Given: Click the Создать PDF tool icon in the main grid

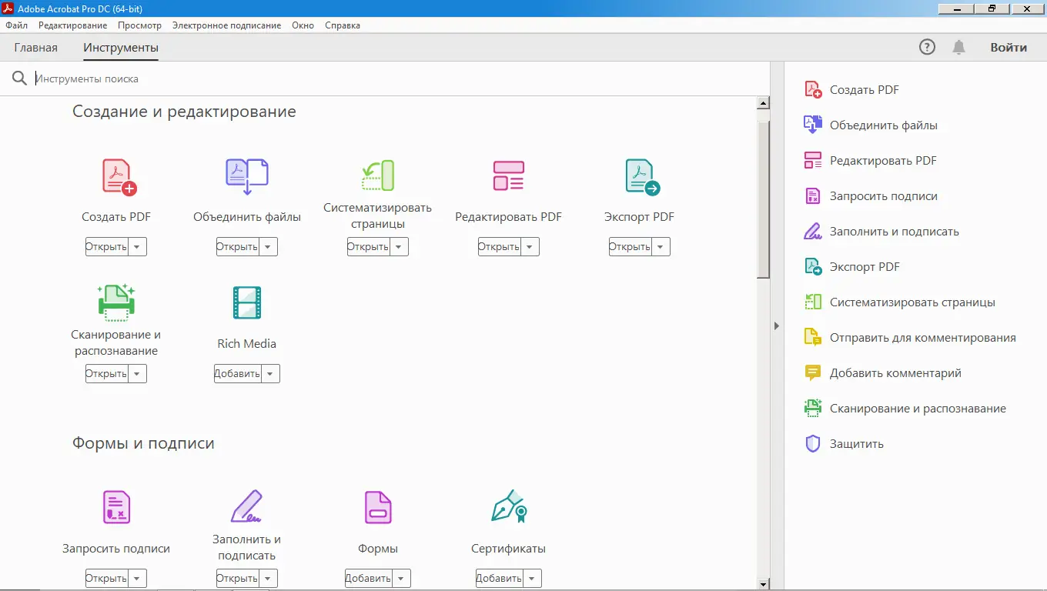Looking at the screenshot, I should [119, 177].
